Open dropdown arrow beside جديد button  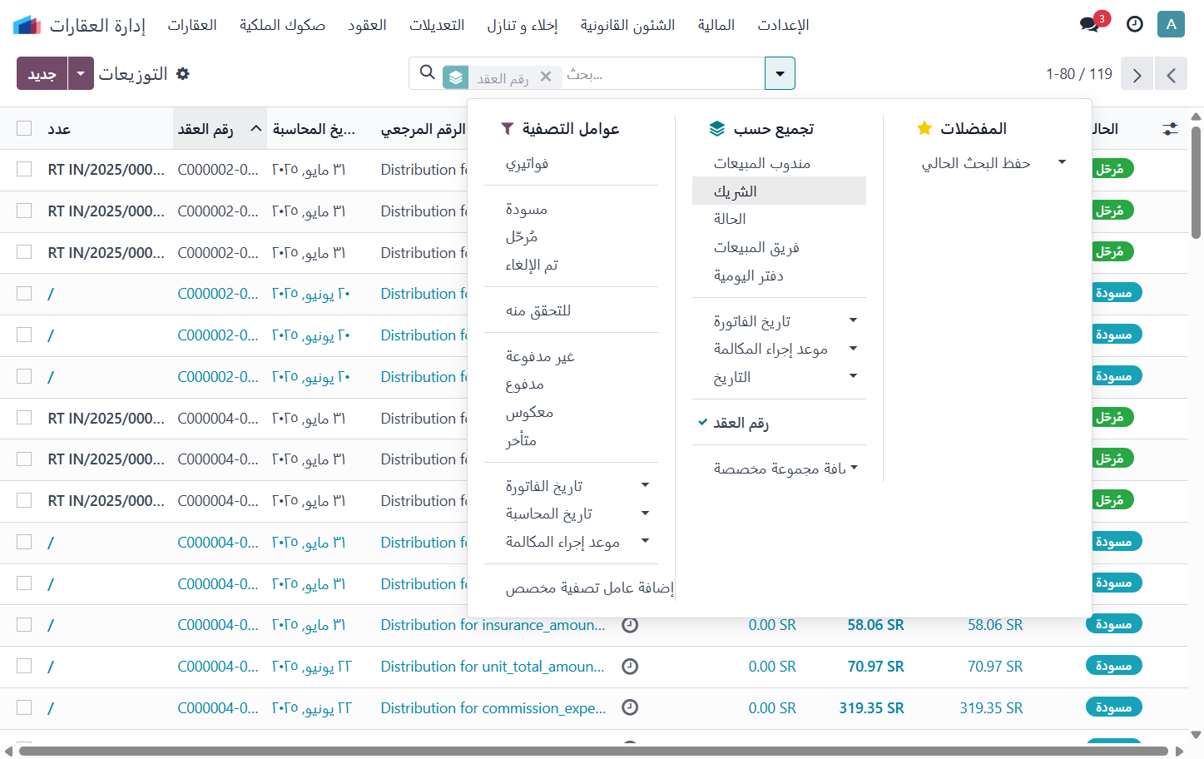81,73
